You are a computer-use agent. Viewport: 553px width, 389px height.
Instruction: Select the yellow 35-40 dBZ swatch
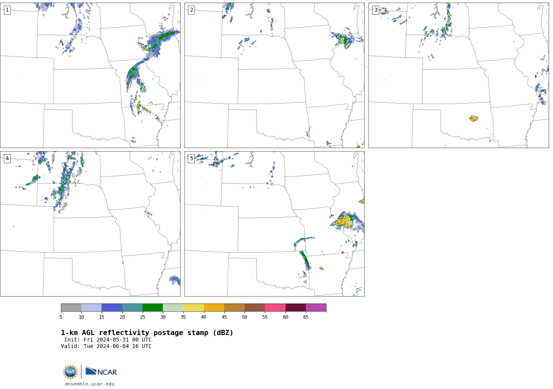coord(194,307)
